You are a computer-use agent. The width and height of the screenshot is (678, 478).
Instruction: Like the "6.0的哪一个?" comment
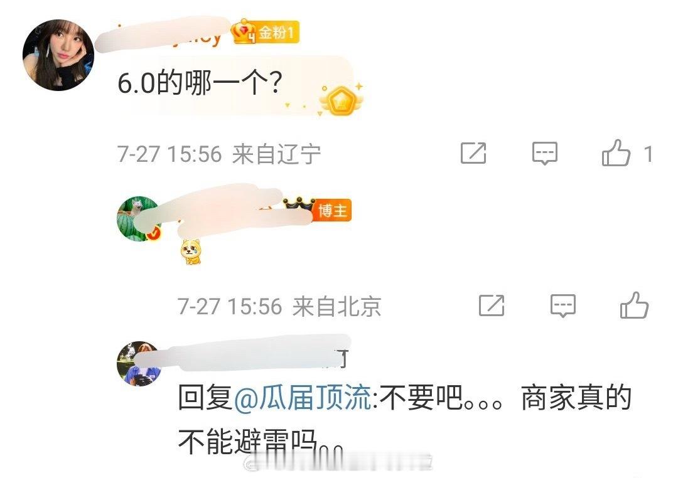pos(616,153)
